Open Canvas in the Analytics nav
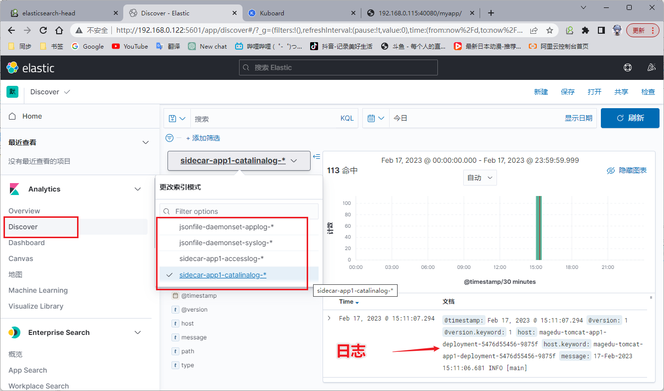 click(21, 259)
